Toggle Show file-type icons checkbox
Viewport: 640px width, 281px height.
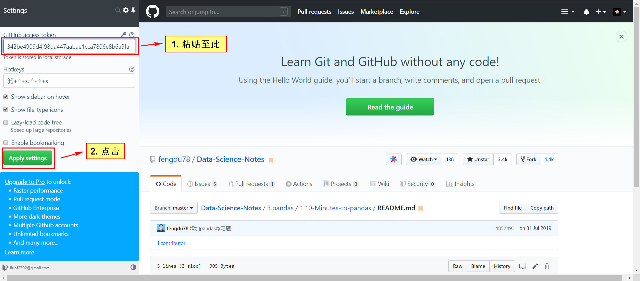point(6,109)
